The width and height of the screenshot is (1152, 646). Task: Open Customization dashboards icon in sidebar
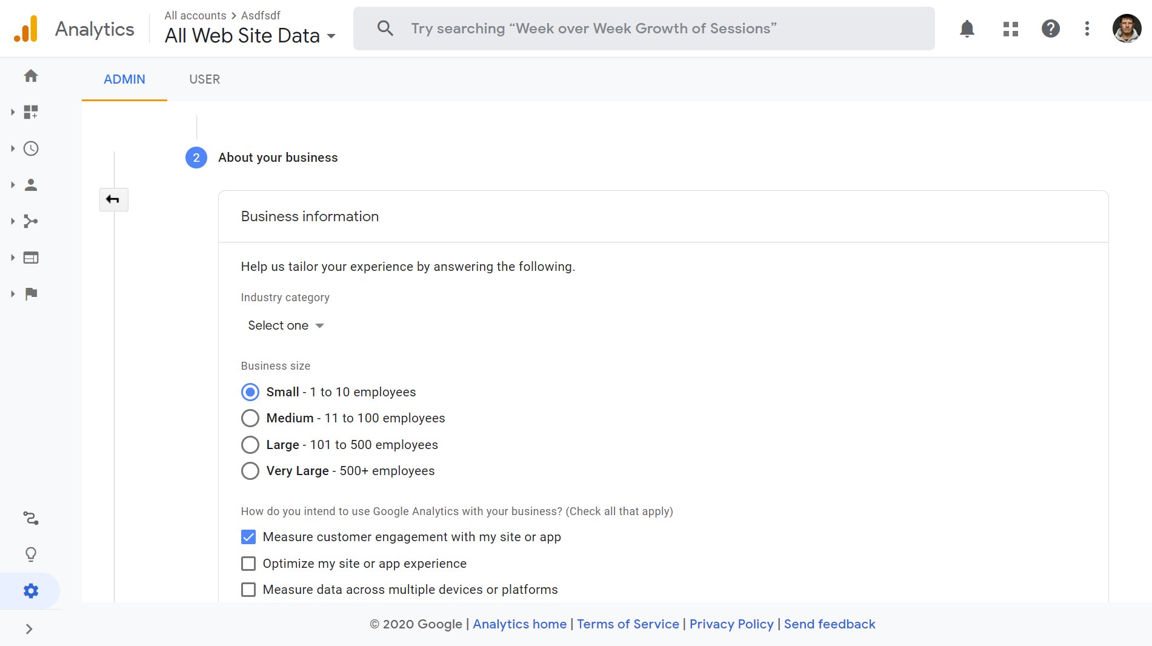(x=31, y=112)
